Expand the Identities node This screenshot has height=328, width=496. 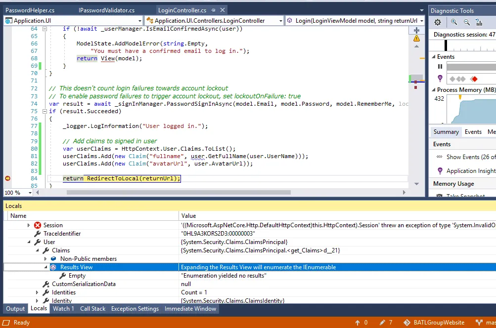point(37,292)
